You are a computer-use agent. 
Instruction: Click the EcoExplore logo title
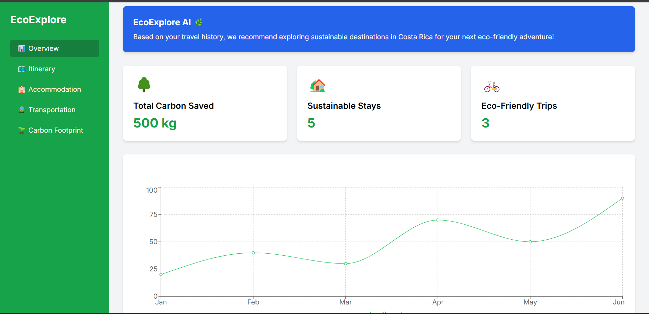[x=38, y=20]
